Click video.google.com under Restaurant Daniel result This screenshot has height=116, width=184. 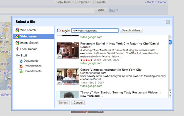pyautogui.click(x=91, y=63)
